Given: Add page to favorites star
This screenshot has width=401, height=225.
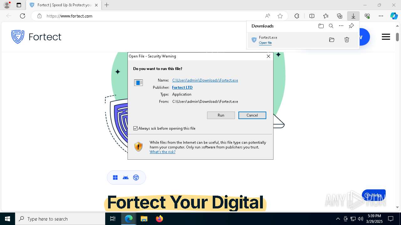Looking at the screenshot, I should click(x=280, y=16).
